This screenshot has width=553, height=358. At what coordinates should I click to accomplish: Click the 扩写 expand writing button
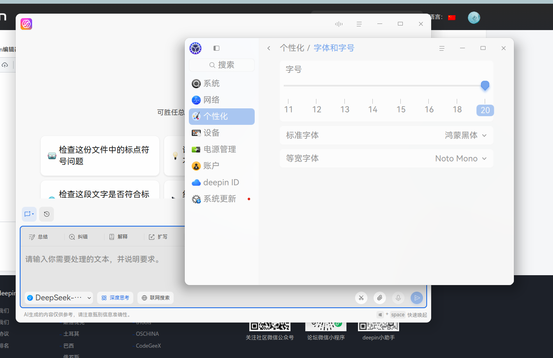pyautogui.click(x=158, y=237)
